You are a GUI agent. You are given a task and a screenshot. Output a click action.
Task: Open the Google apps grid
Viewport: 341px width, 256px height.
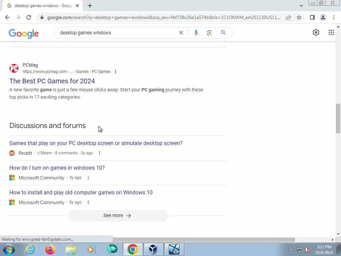(331, 32)
